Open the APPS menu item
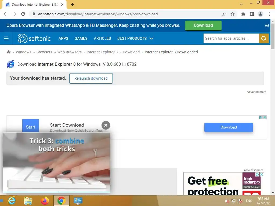275x206 pixels. click(x=63, y=38)
